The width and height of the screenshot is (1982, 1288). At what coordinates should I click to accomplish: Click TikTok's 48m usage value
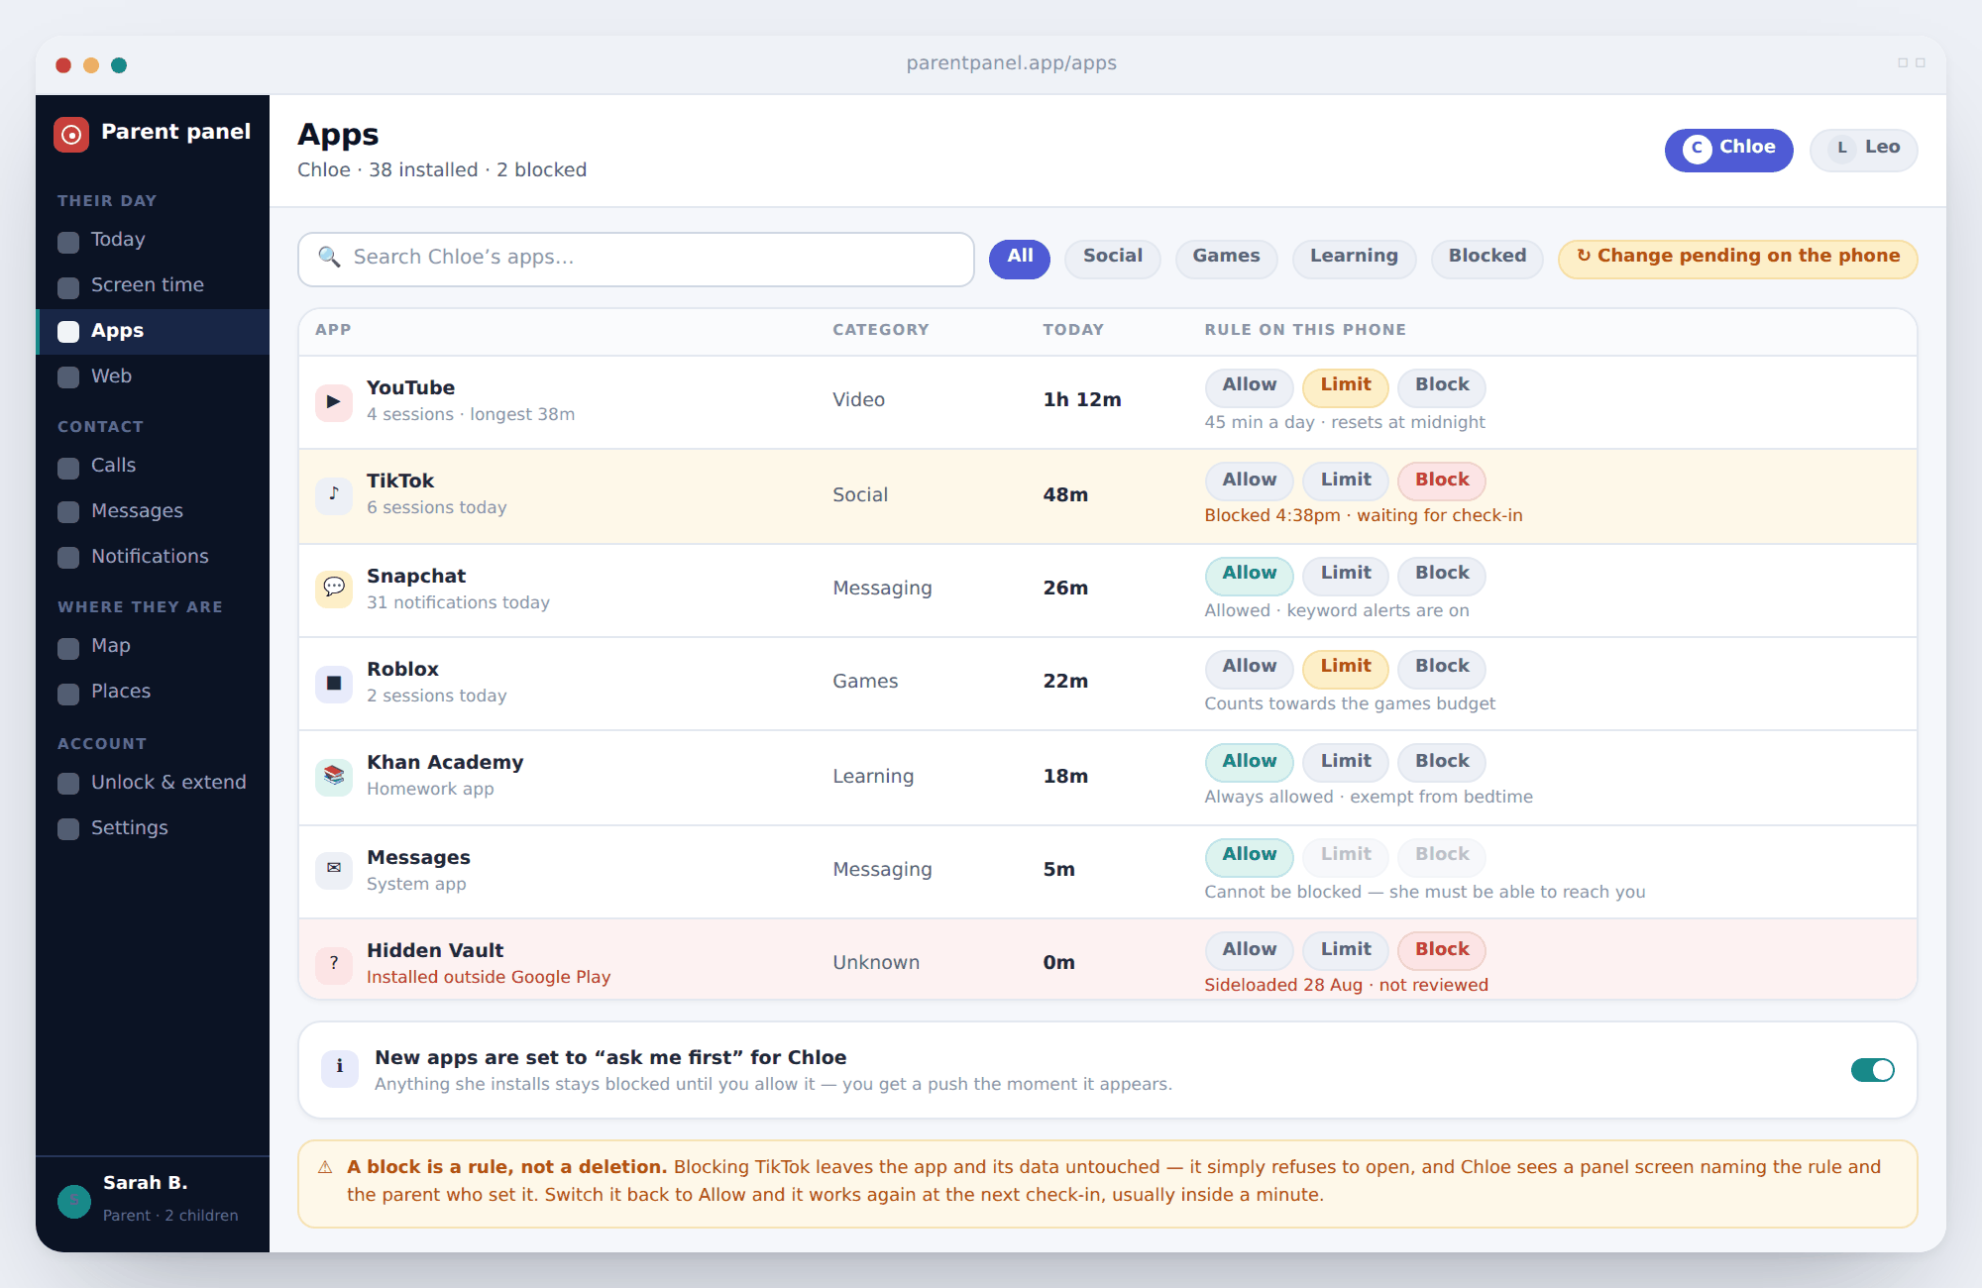click(x=1065, y=495)
